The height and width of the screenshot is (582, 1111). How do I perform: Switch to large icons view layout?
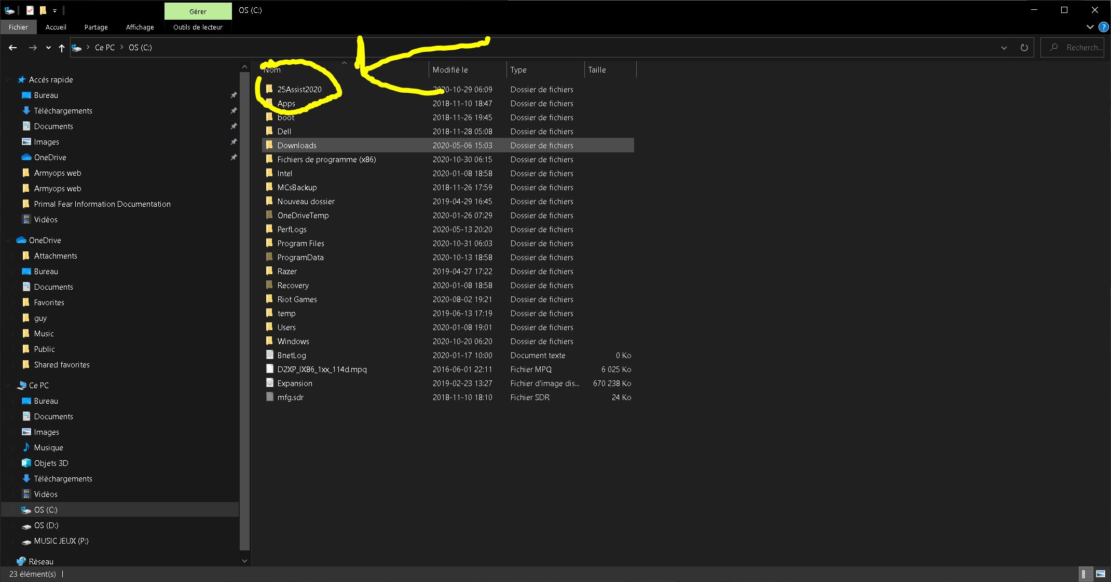coord(1101,574)
